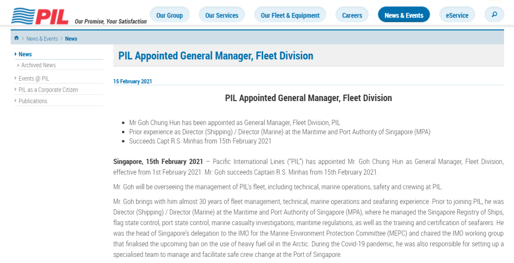Open the eService menu
Screen dimensions: 514x263
[x=457, y=15]
